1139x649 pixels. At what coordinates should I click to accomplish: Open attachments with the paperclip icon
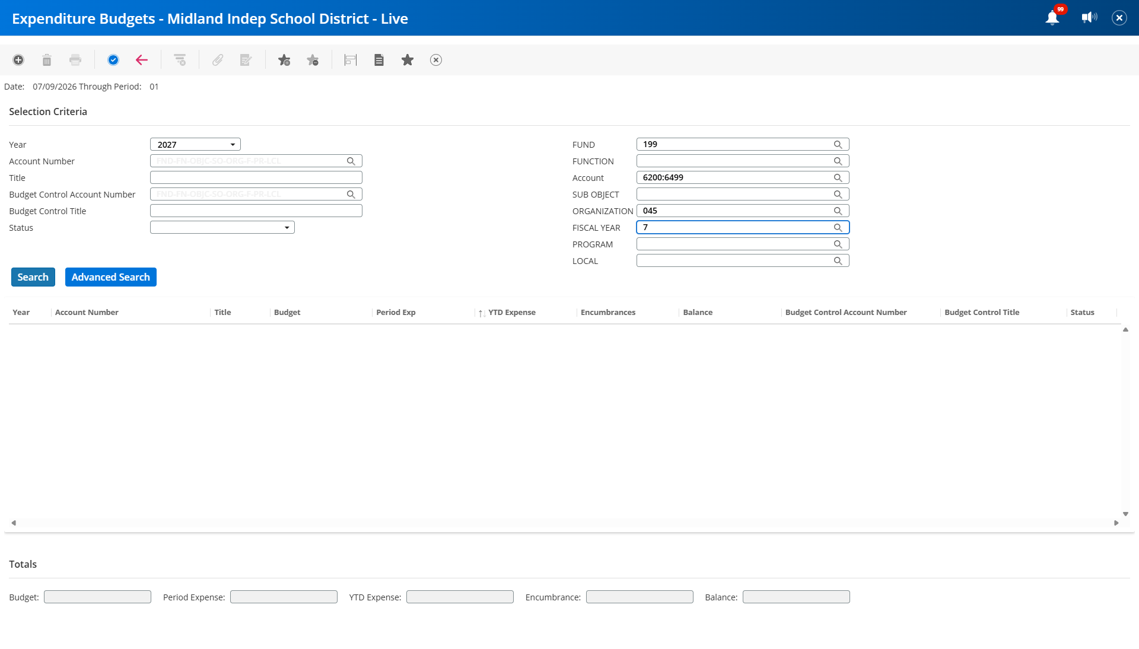click(218, 60)
